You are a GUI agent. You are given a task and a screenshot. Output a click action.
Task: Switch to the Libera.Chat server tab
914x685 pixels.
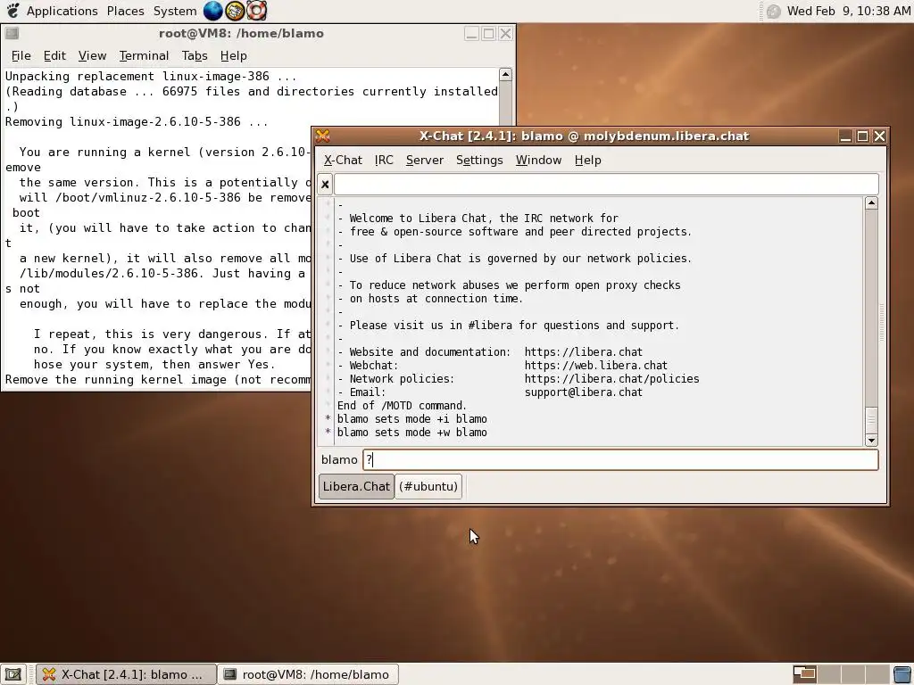point(356,486)
